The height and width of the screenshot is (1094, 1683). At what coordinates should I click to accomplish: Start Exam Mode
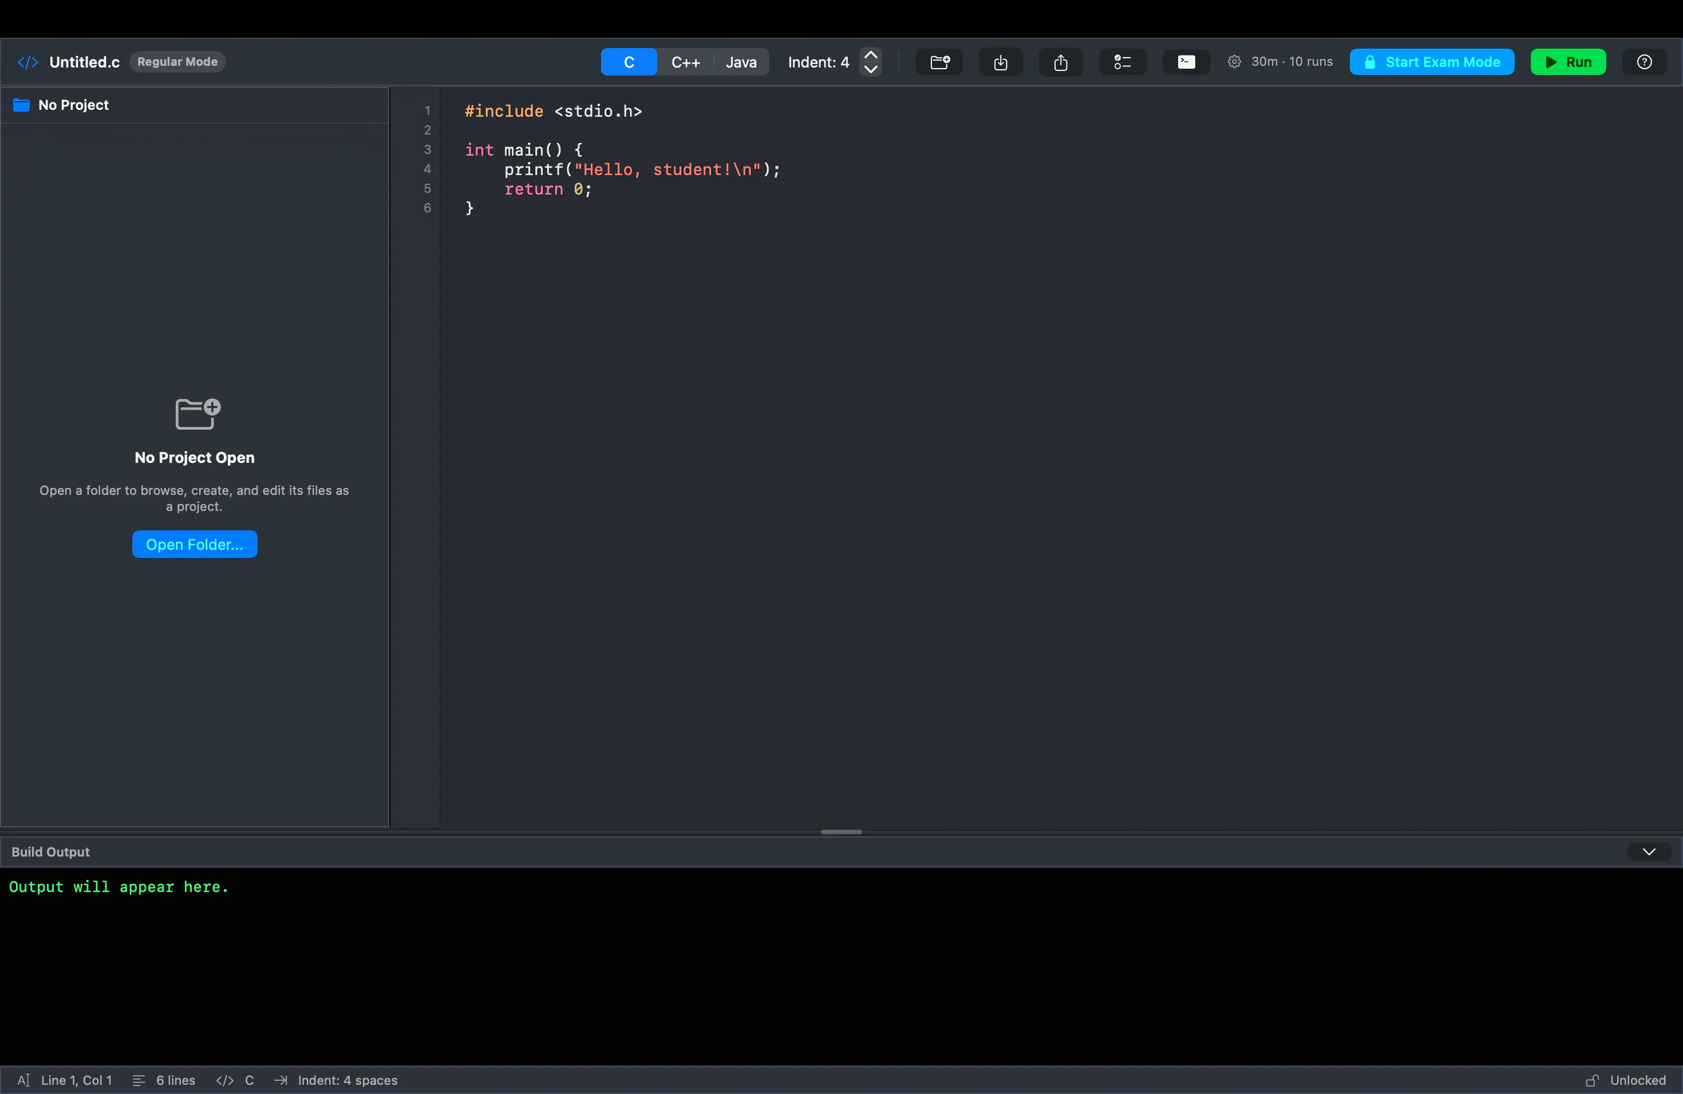1432,62
